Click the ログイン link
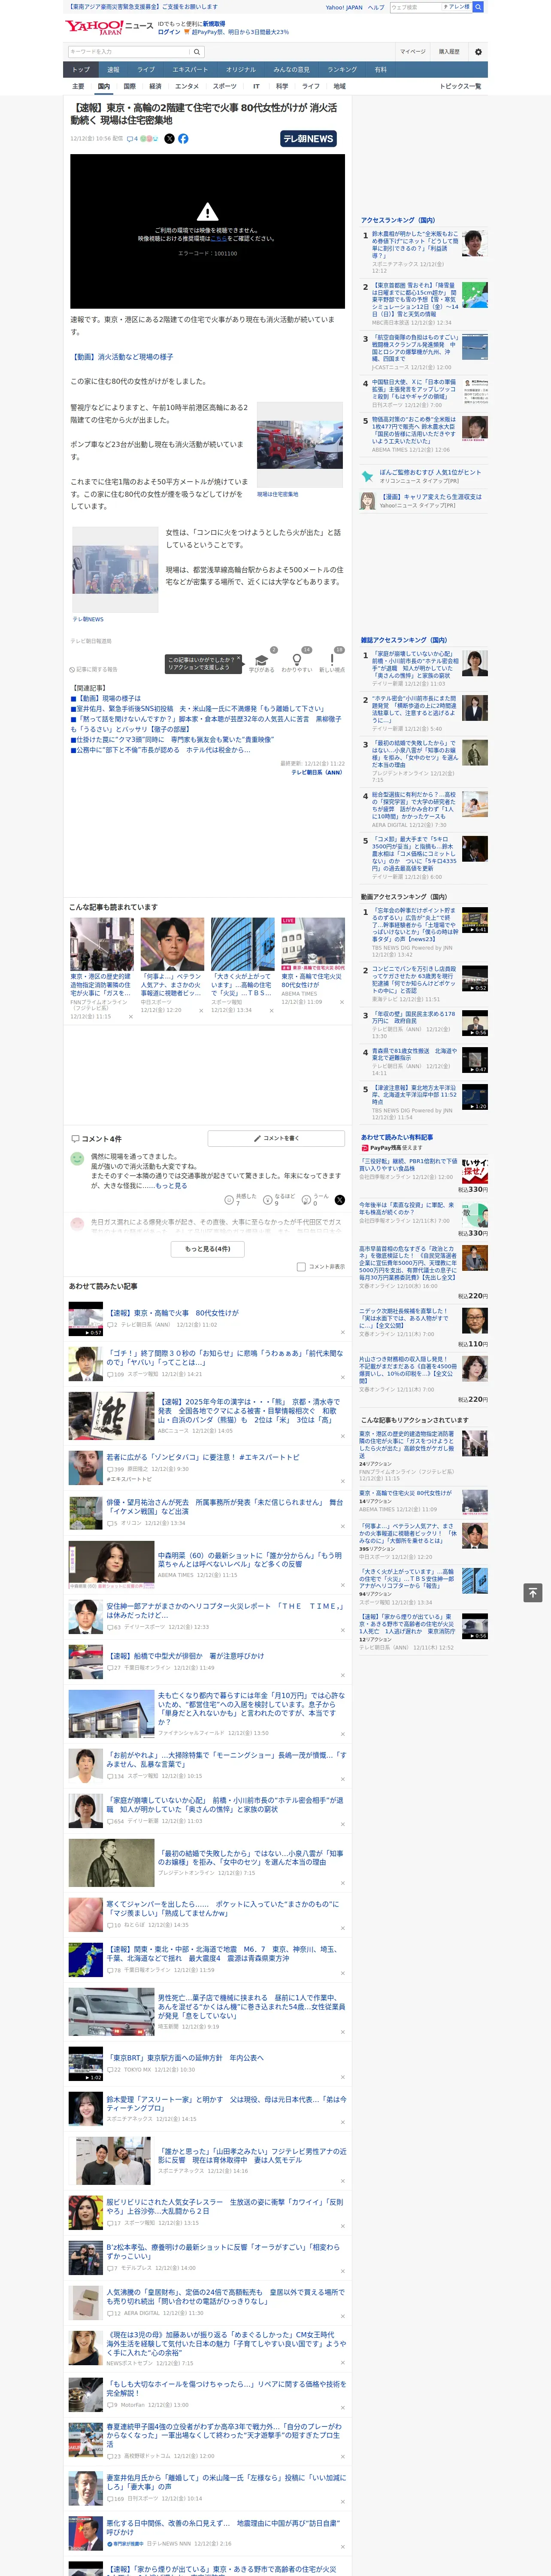Image resolution: width=551 pixels, height=2576 pixels. click(169, 32)
